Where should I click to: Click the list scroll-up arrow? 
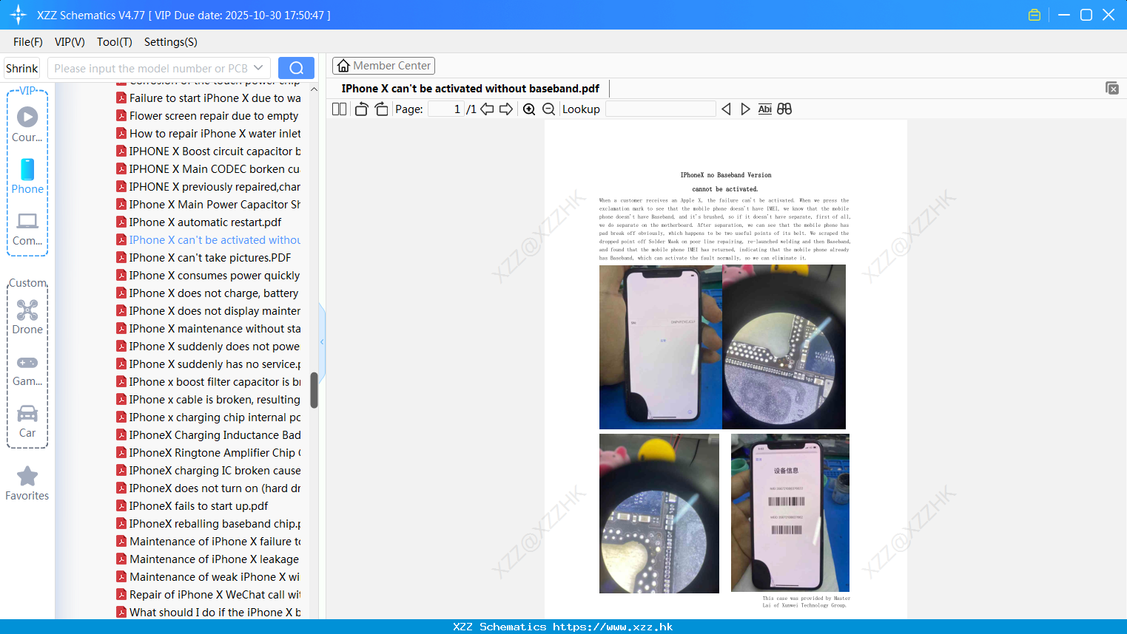314,89
